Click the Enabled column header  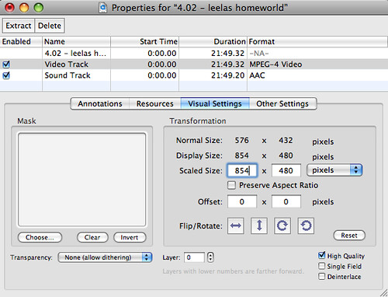[x=21, y=41]
